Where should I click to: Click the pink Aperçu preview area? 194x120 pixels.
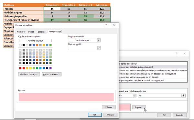pyautogui.click(x=66, y=97)
